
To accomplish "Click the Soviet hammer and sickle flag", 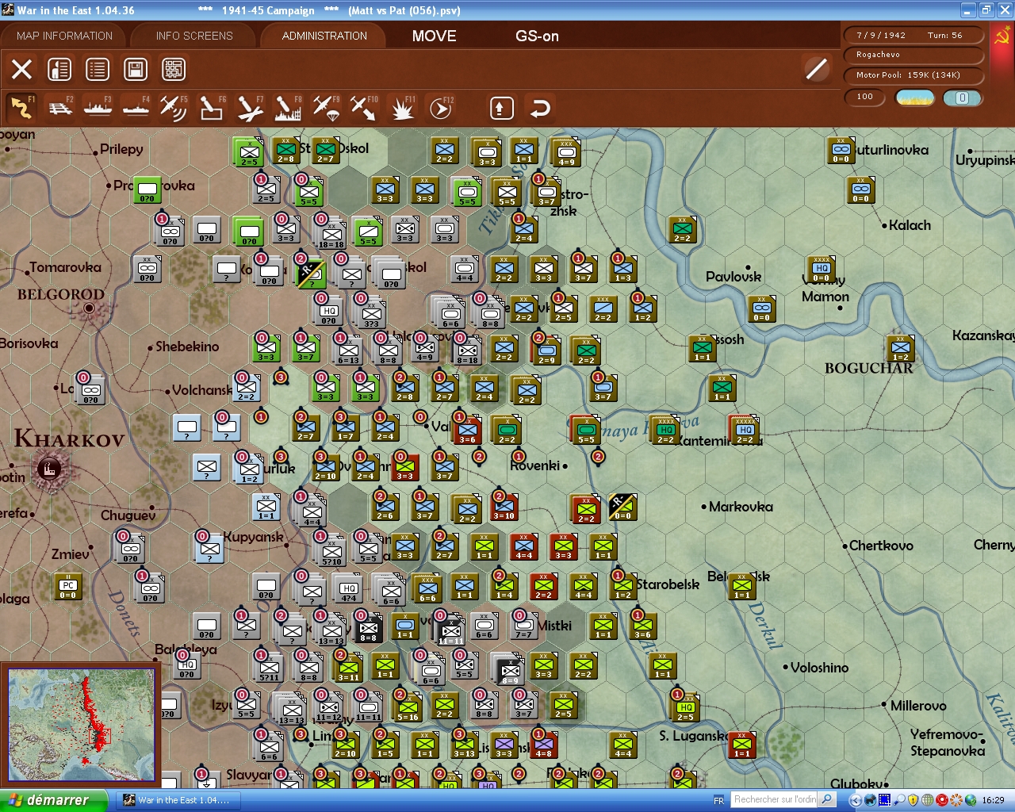I will click(x=1002, y=38).
